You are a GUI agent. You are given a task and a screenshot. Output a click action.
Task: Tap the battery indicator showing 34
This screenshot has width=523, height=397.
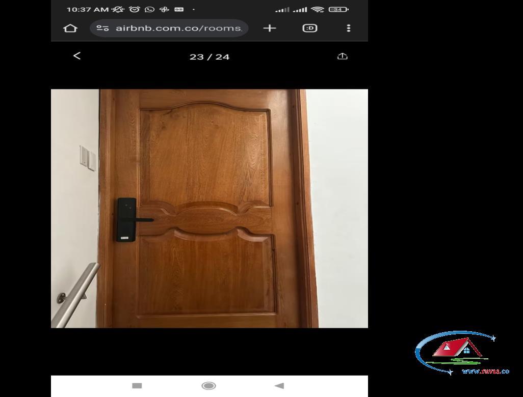(338, 9)
